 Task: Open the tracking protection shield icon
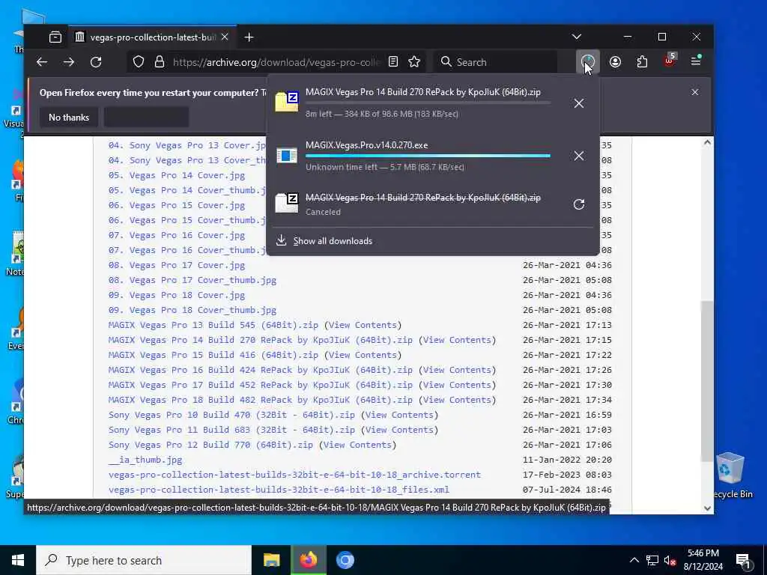pyautogui.click(x=139, y=62)
